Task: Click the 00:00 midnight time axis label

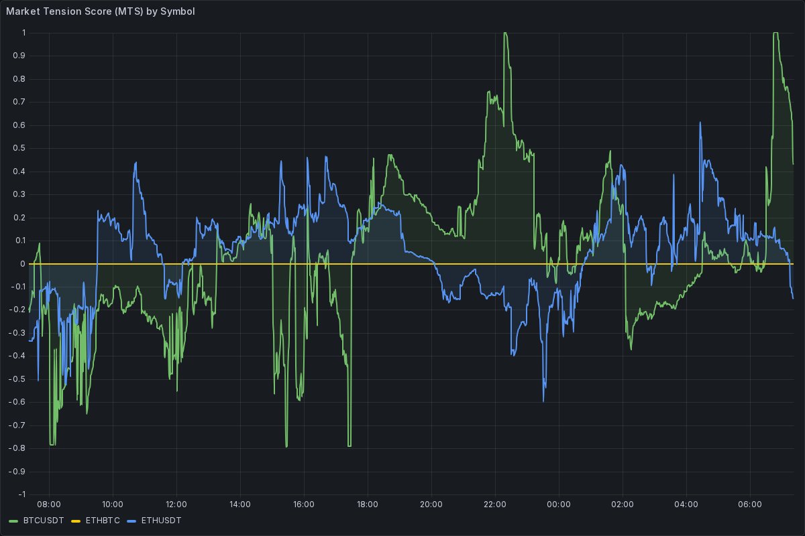Action: 559,505
